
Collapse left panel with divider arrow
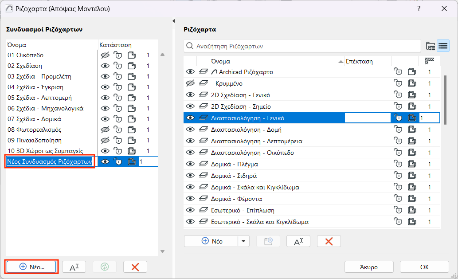tap(173, 21)
